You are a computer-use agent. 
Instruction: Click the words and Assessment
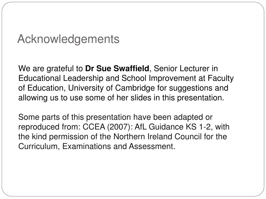[x=144, y=146]
